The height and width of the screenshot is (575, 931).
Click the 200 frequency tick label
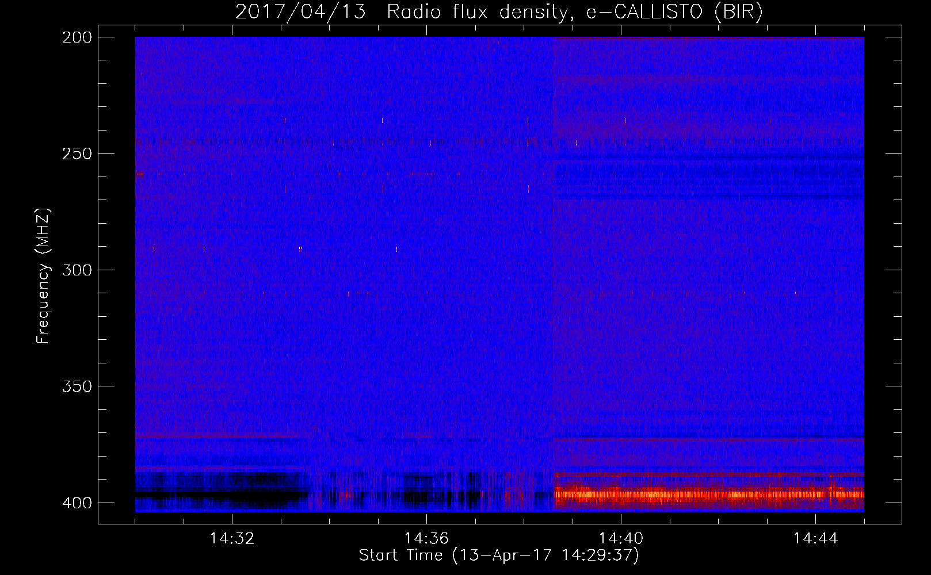coord(77,37)
